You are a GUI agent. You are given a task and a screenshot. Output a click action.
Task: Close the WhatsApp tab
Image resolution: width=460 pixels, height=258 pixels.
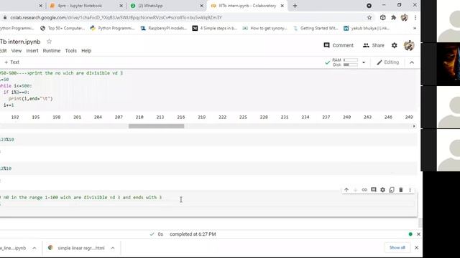(201, 6)
